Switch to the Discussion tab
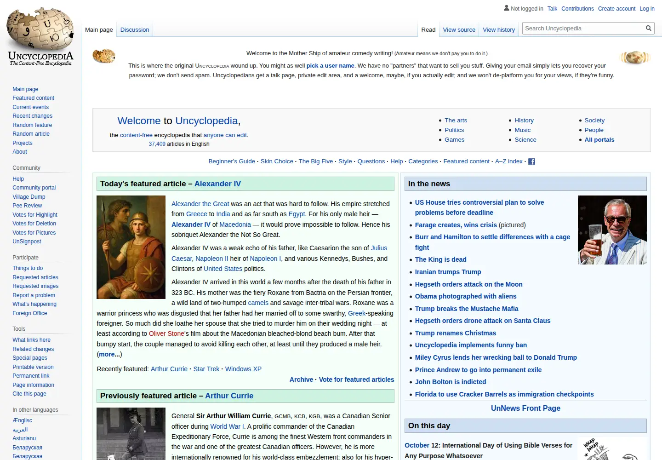The height and width of the screenshot is (460, 662). tap(135, 30)
